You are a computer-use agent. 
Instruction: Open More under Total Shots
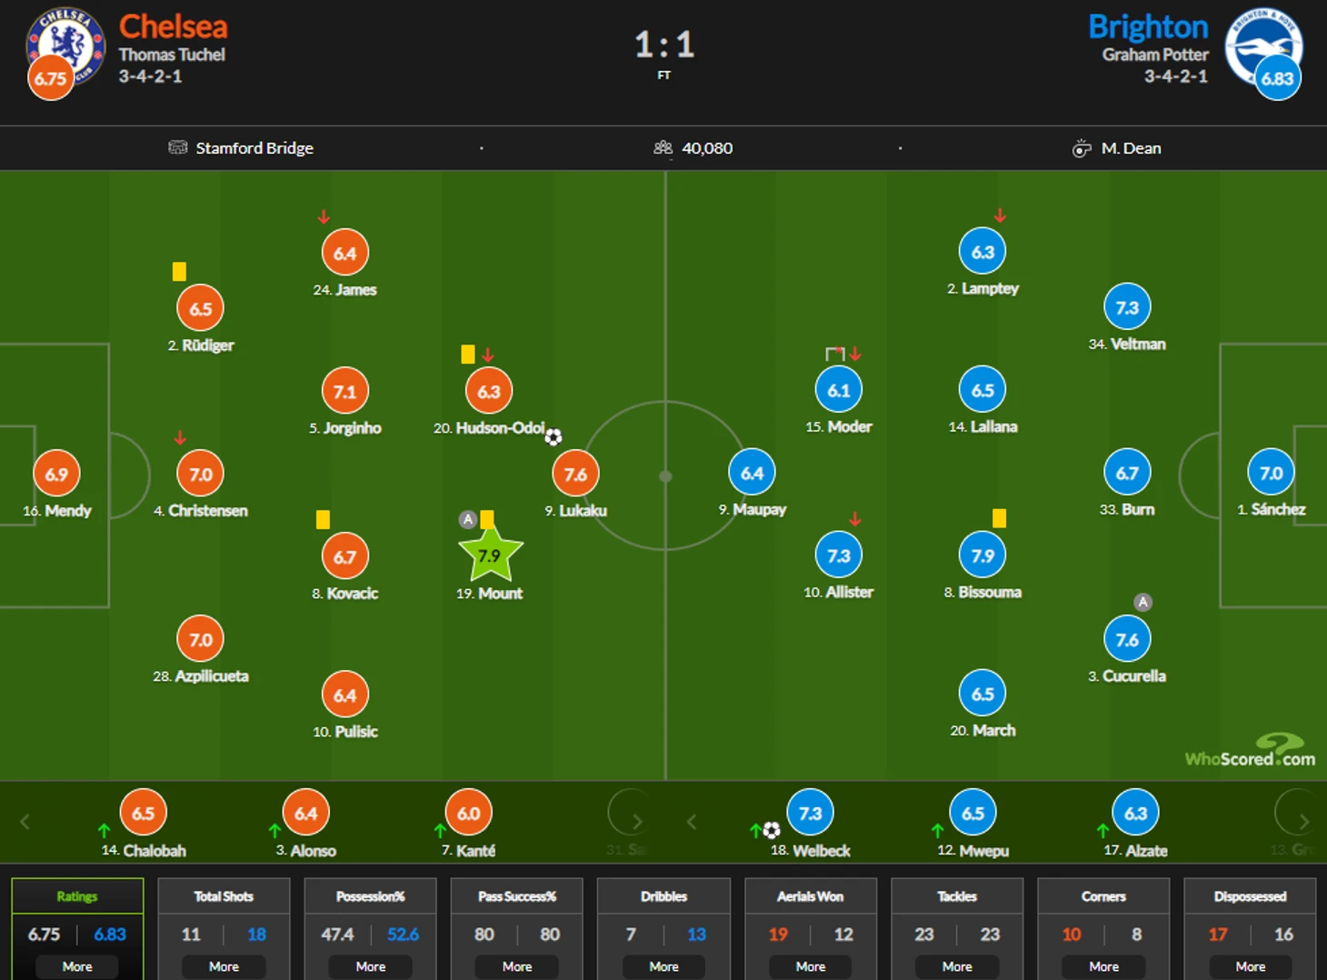(224, 966)
